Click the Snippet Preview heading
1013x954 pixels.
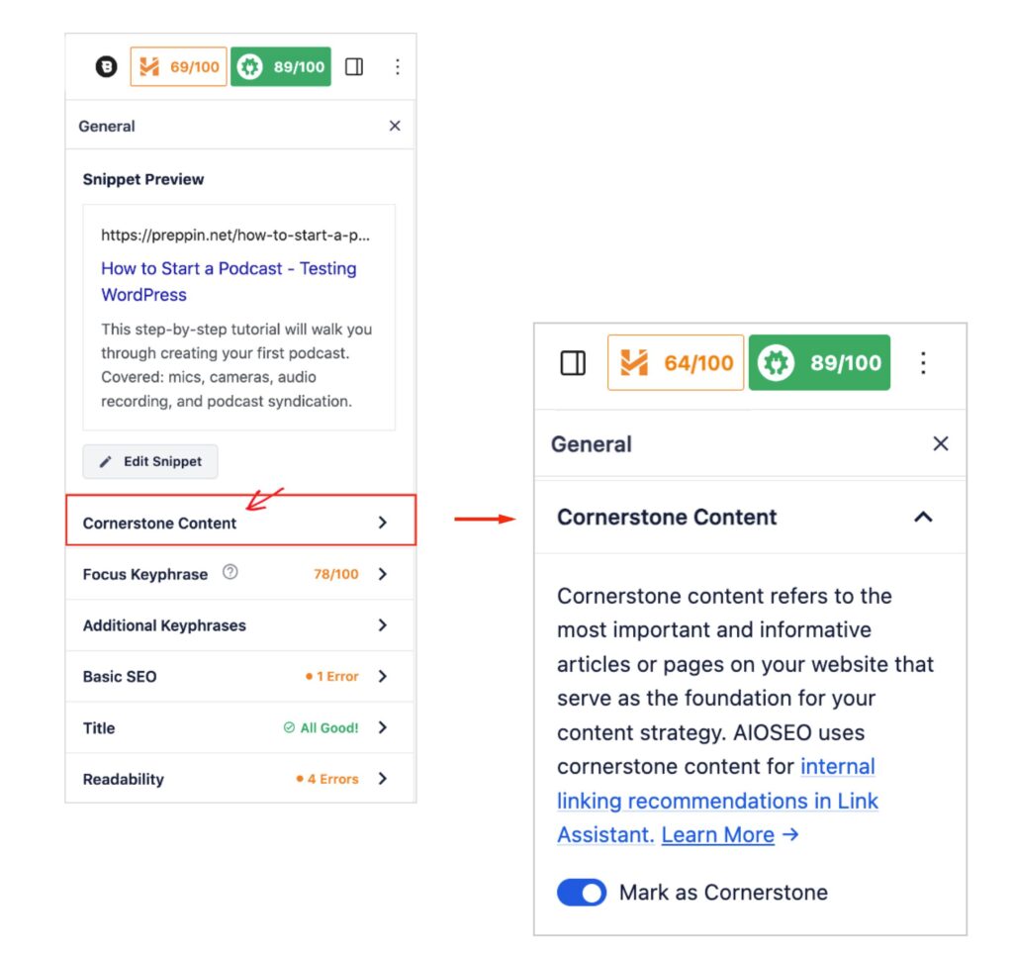point(143,179)
